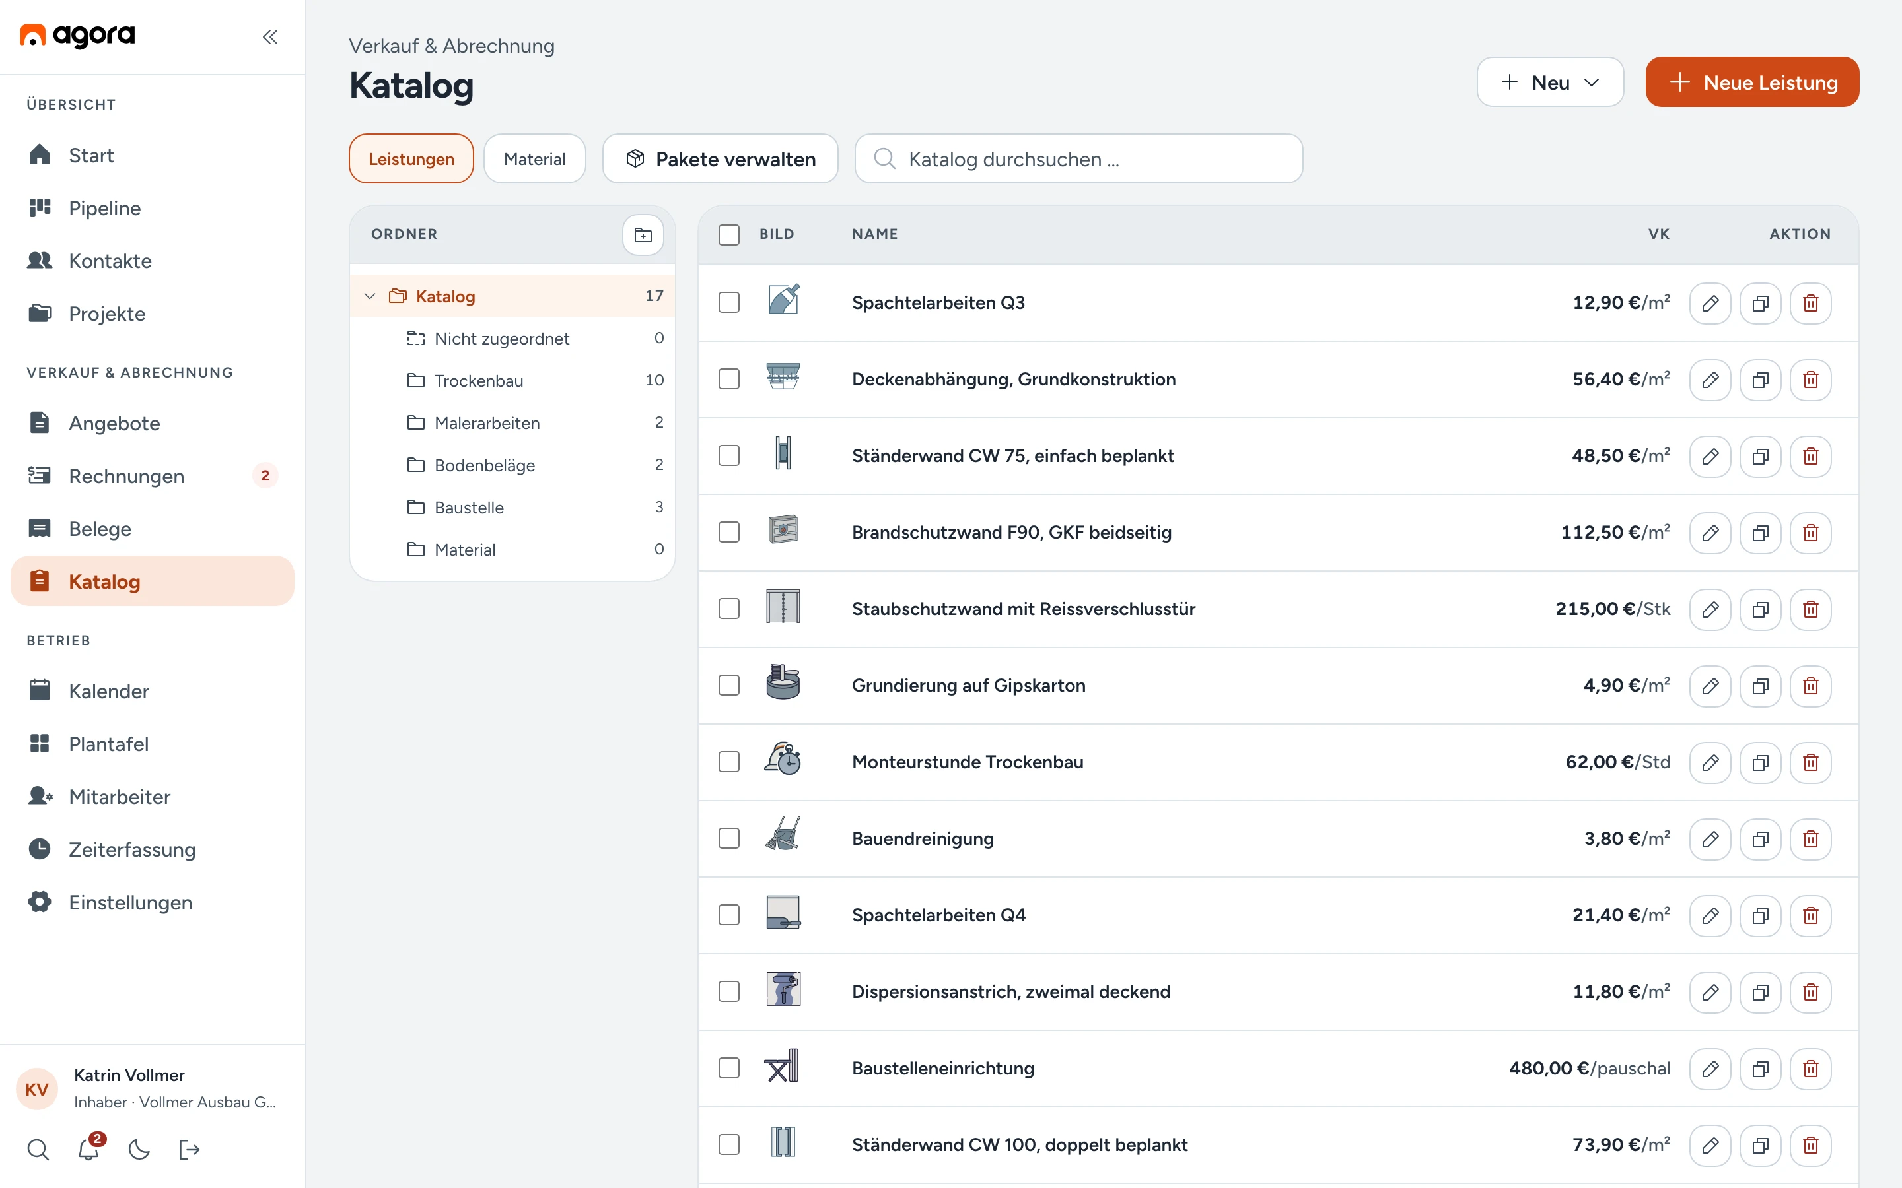The height and width of the screenshot is (1188, 1902).
Task: Select the Bodenbeläge folder
Action: 512,465
